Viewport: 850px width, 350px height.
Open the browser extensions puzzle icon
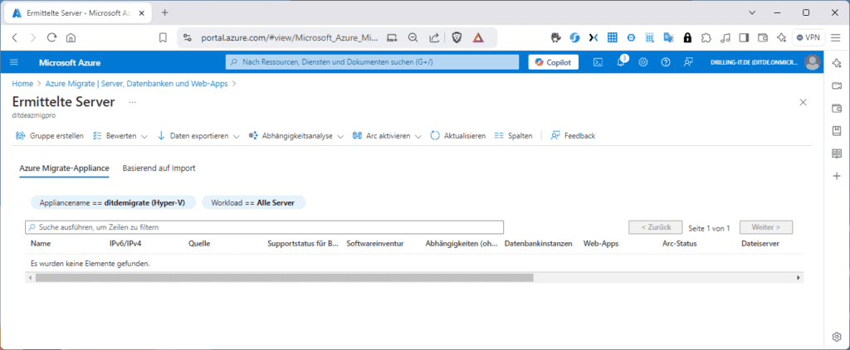tap(706, 38)
